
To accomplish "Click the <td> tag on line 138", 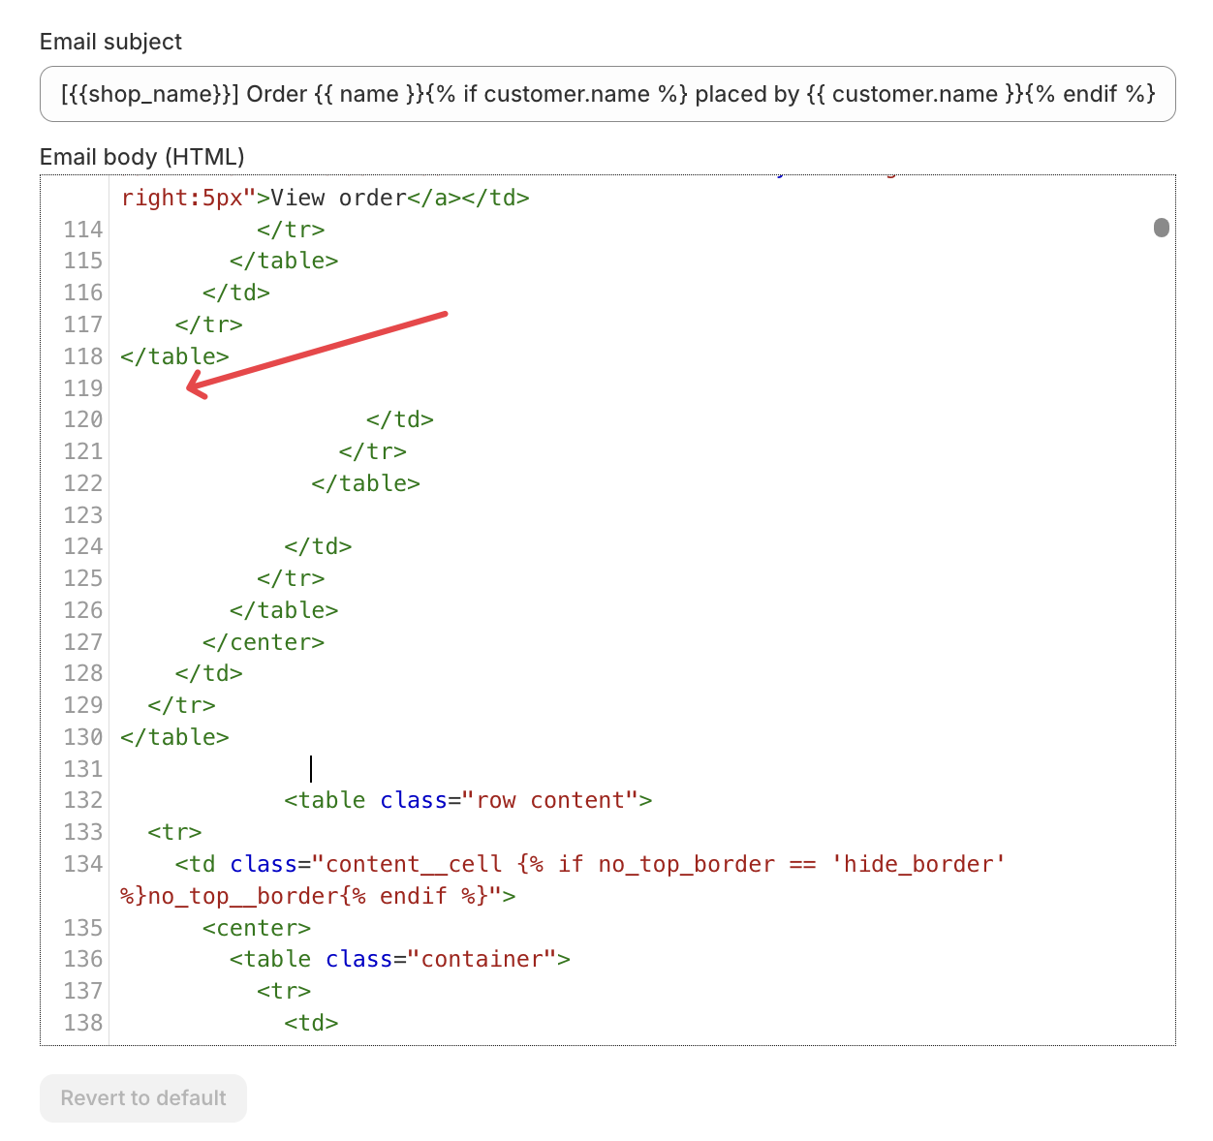I will (x=311, y=1023).
